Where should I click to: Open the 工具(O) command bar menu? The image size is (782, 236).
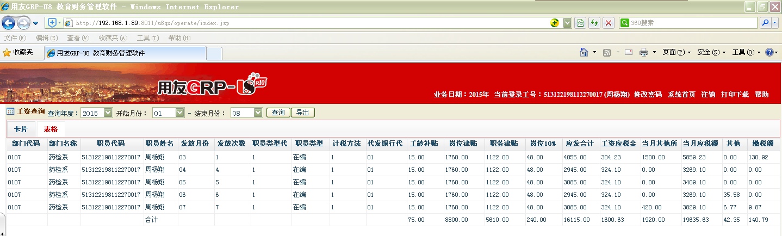pos(746,52)
